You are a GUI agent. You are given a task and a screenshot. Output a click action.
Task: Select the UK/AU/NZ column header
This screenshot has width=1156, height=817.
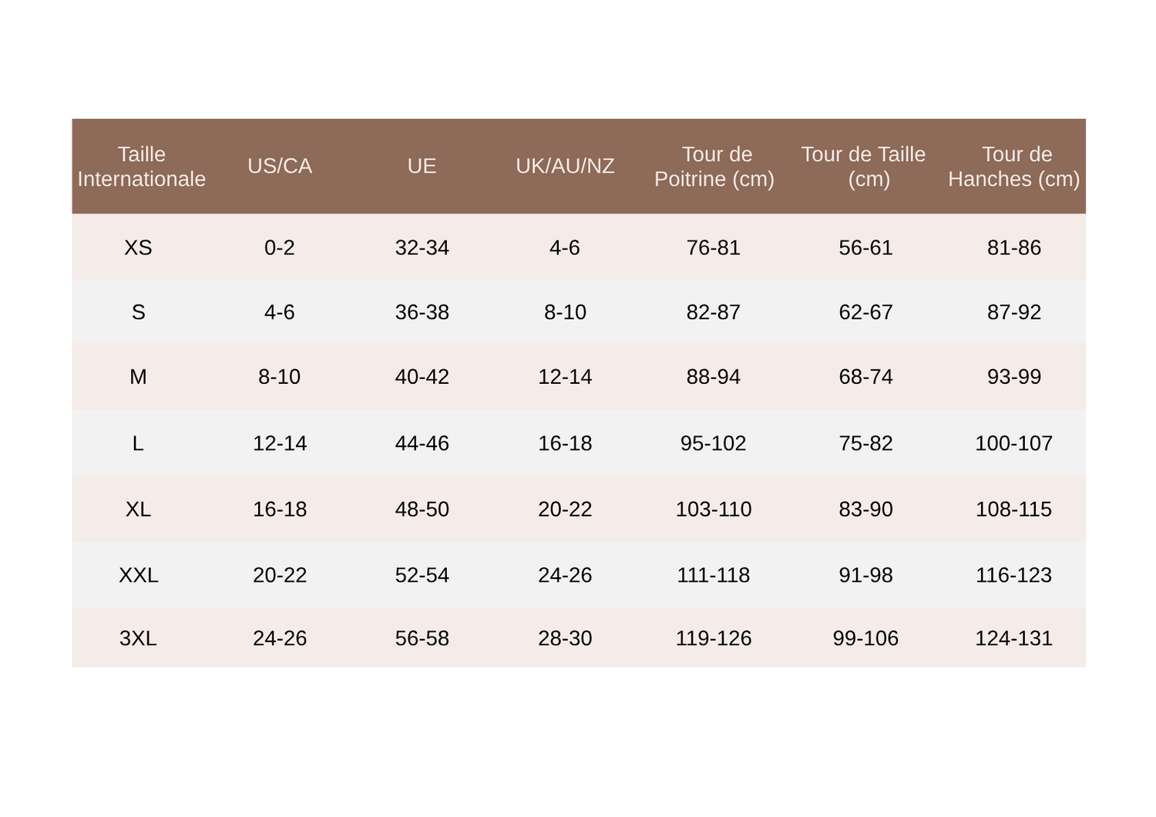(x=565, y=166)
